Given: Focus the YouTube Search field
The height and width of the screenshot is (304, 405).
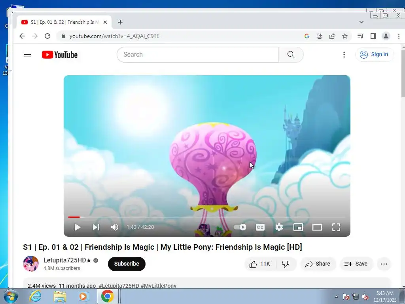Looking at the screenshot, I should pos(198,55).
